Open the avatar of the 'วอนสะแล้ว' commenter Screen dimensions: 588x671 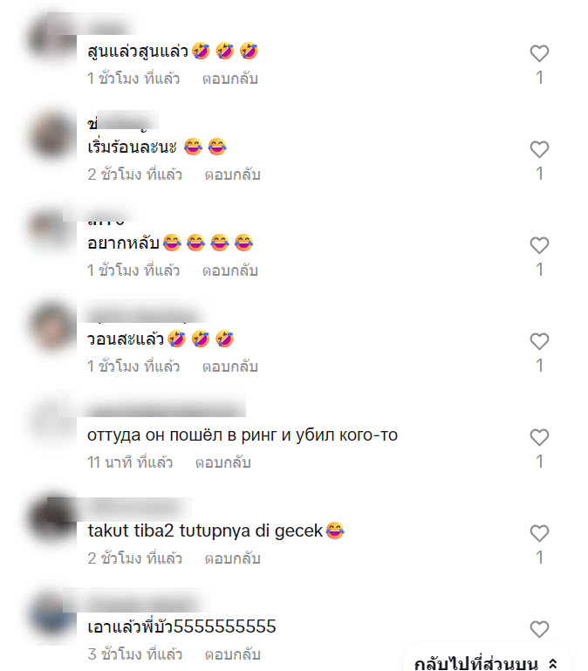pyautogui.click(x=51, y=327)
